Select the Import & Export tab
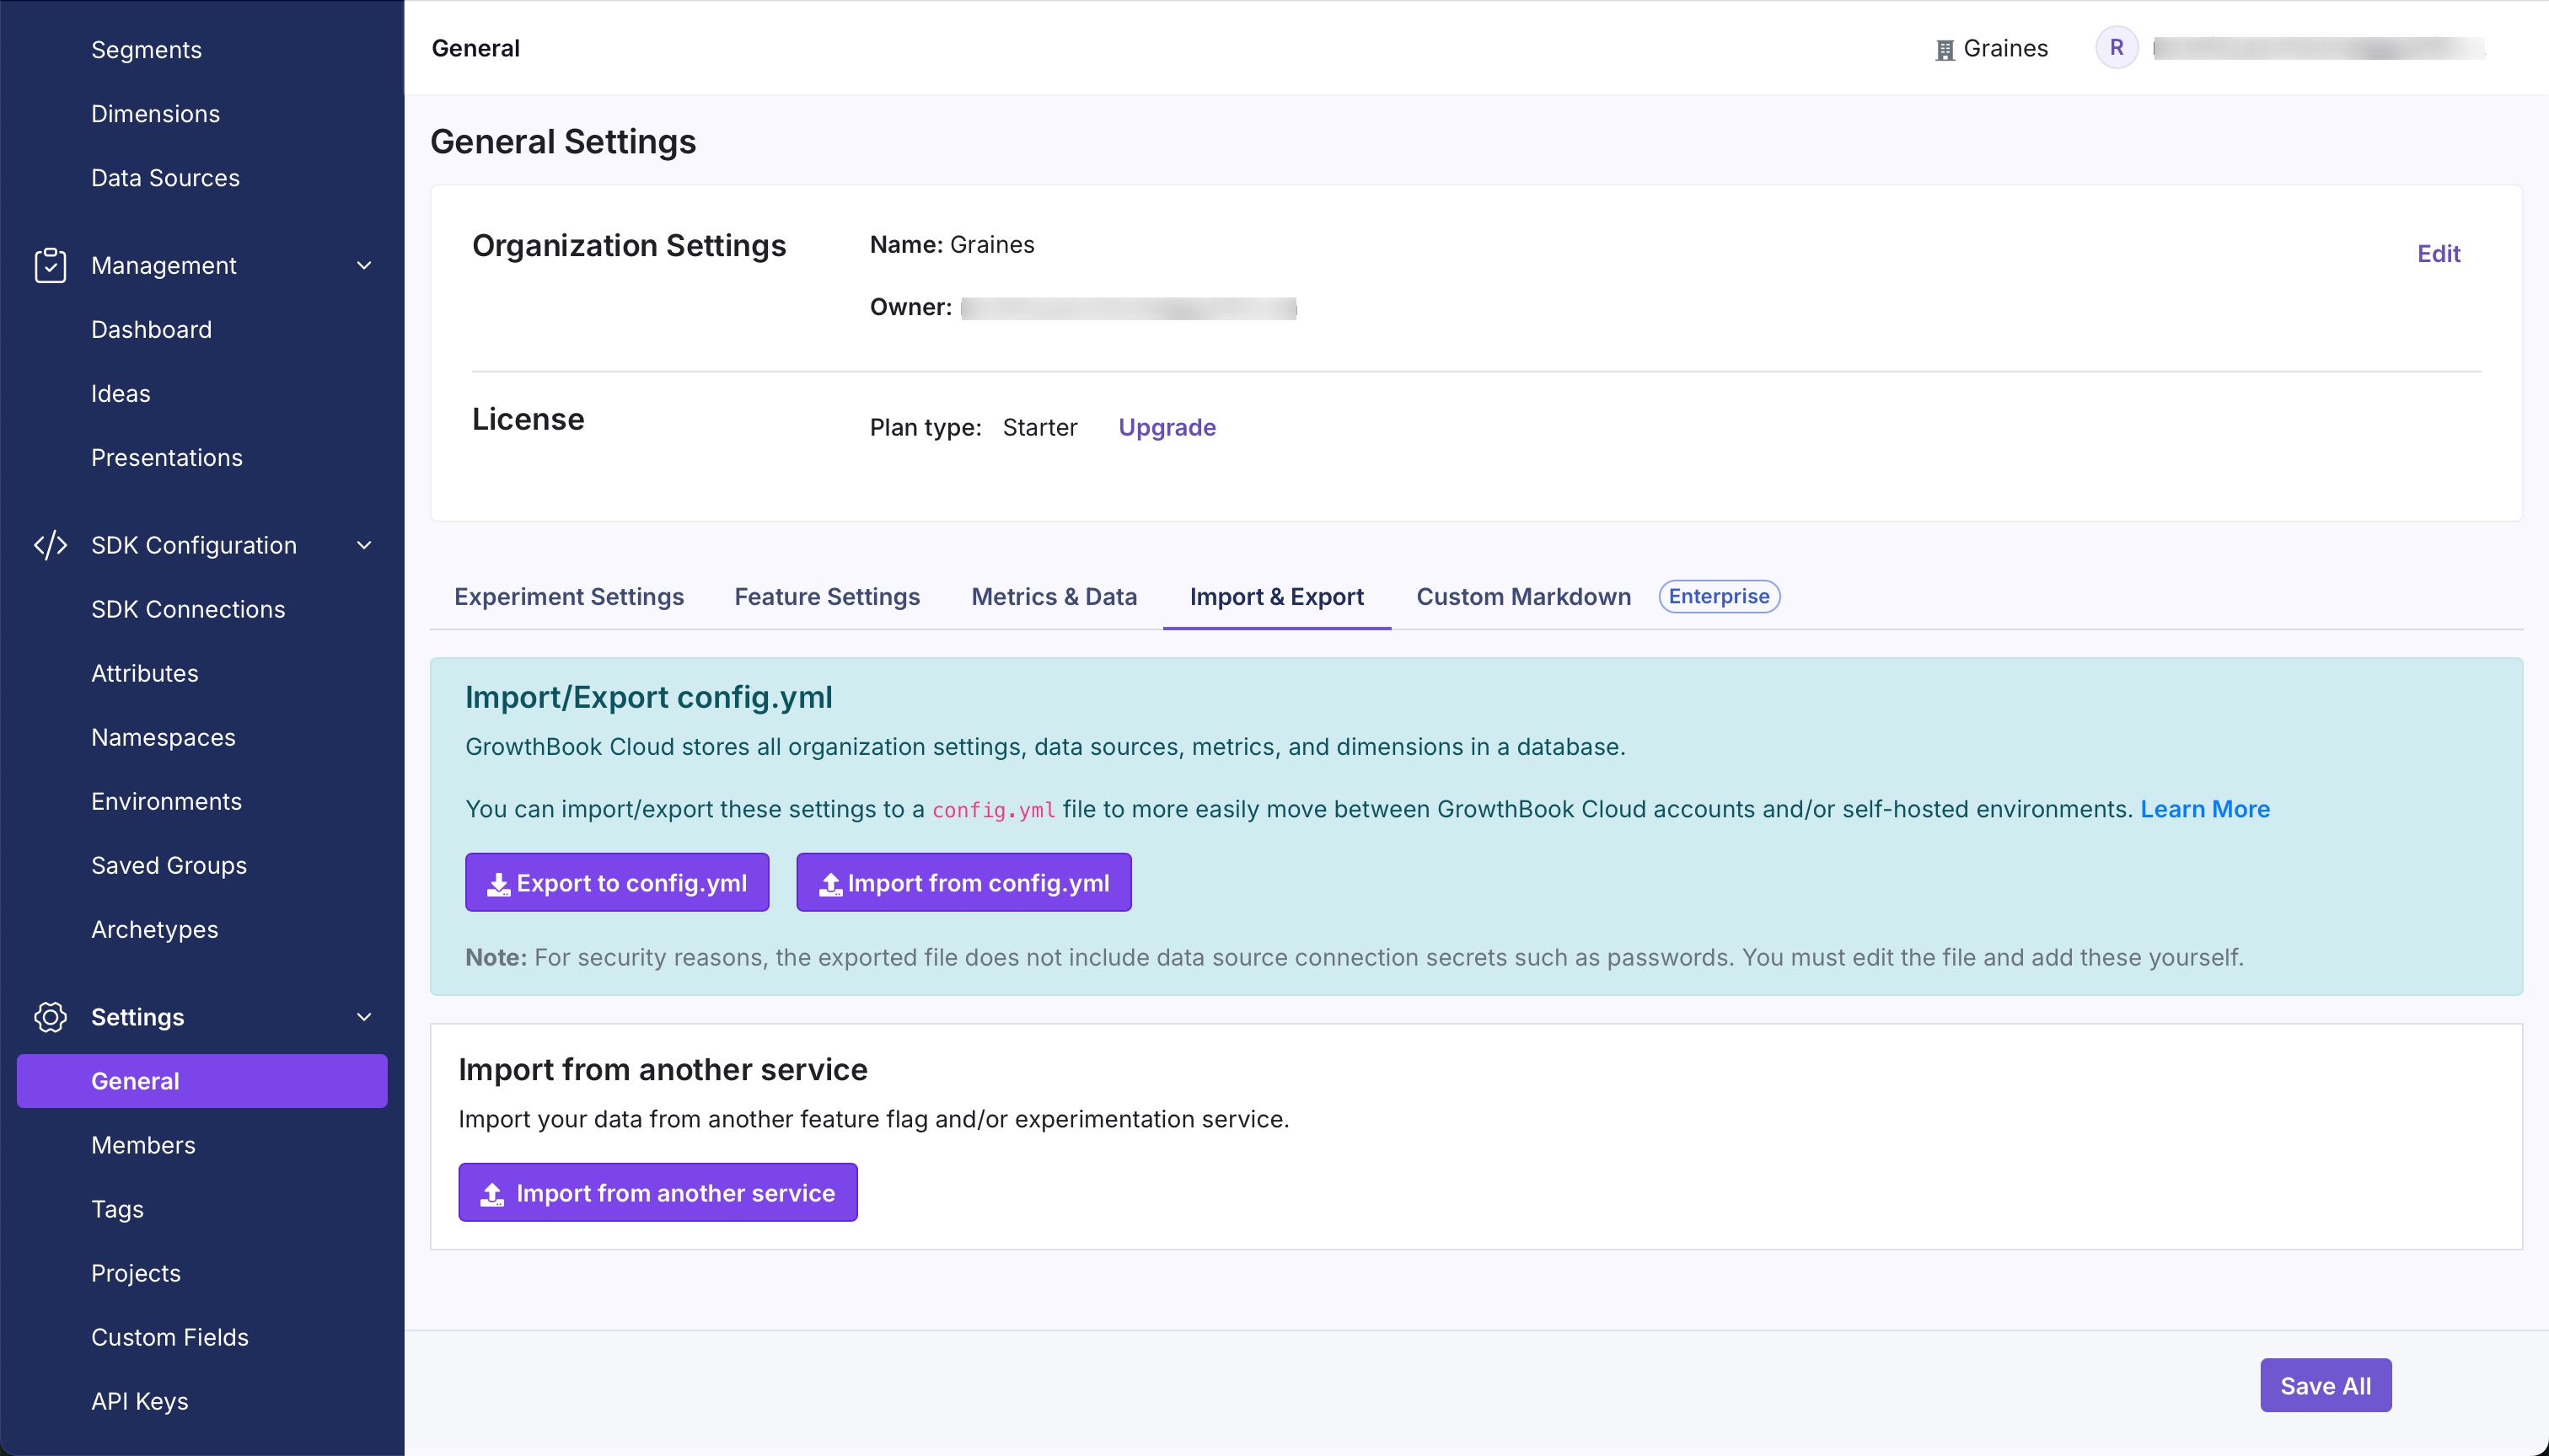Screen dimensions: 2549x1456 click(1276, 597)
